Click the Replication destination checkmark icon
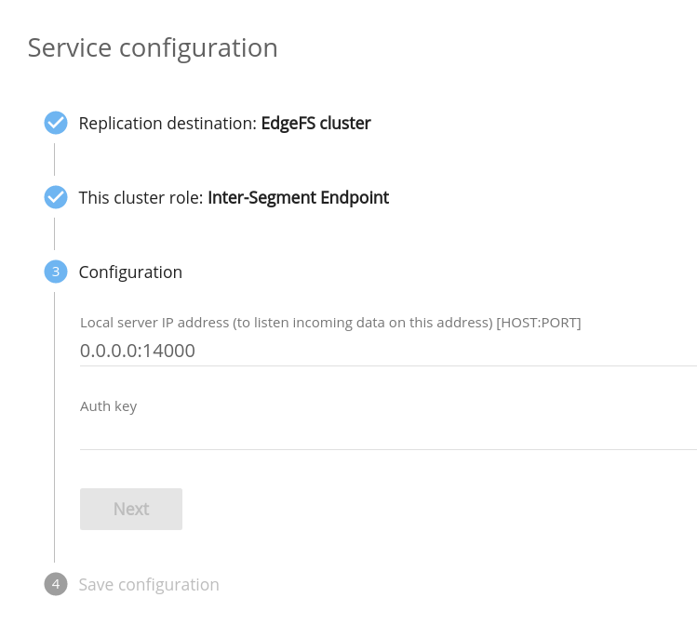 point(56,123)
